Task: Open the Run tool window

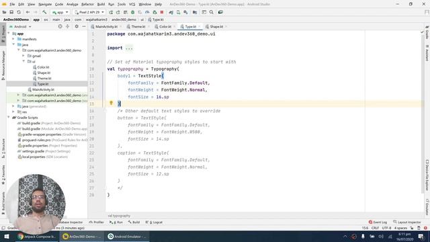Action: point(116,222)
